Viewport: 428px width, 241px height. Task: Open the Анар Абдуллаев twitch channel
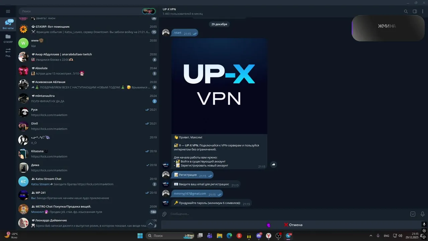[87, 57]
